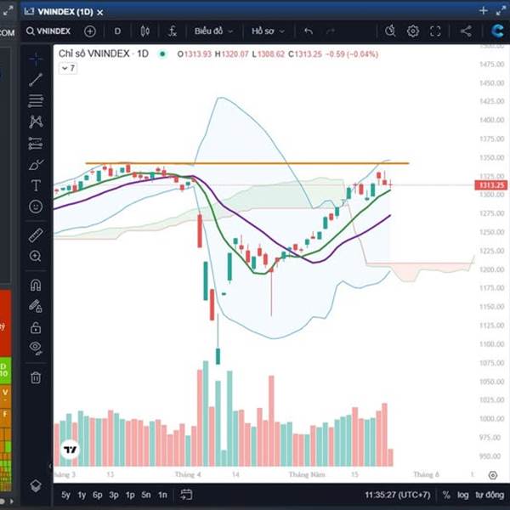Toggle log scale mode

point(463,495)
